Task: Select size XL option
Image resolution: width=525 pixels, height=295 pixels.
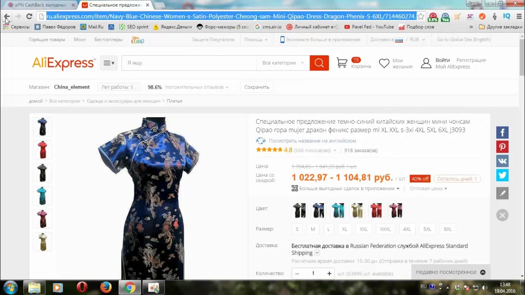Action: coord(345,229)
